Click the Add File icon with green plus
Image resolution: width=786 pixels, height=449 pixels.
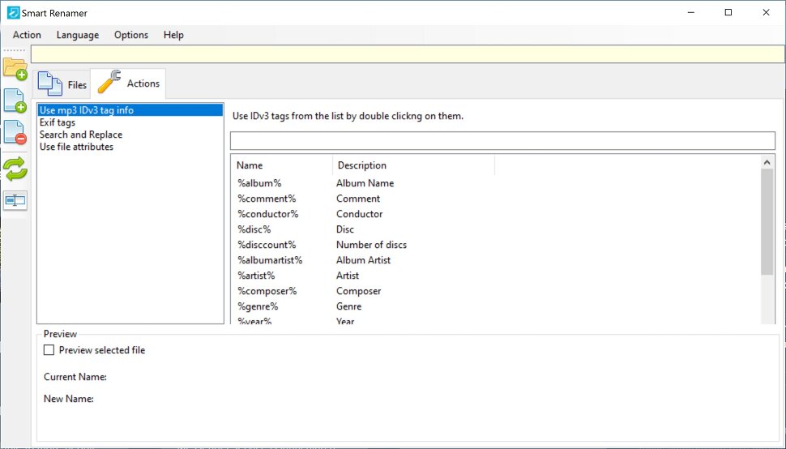(15, 100)
